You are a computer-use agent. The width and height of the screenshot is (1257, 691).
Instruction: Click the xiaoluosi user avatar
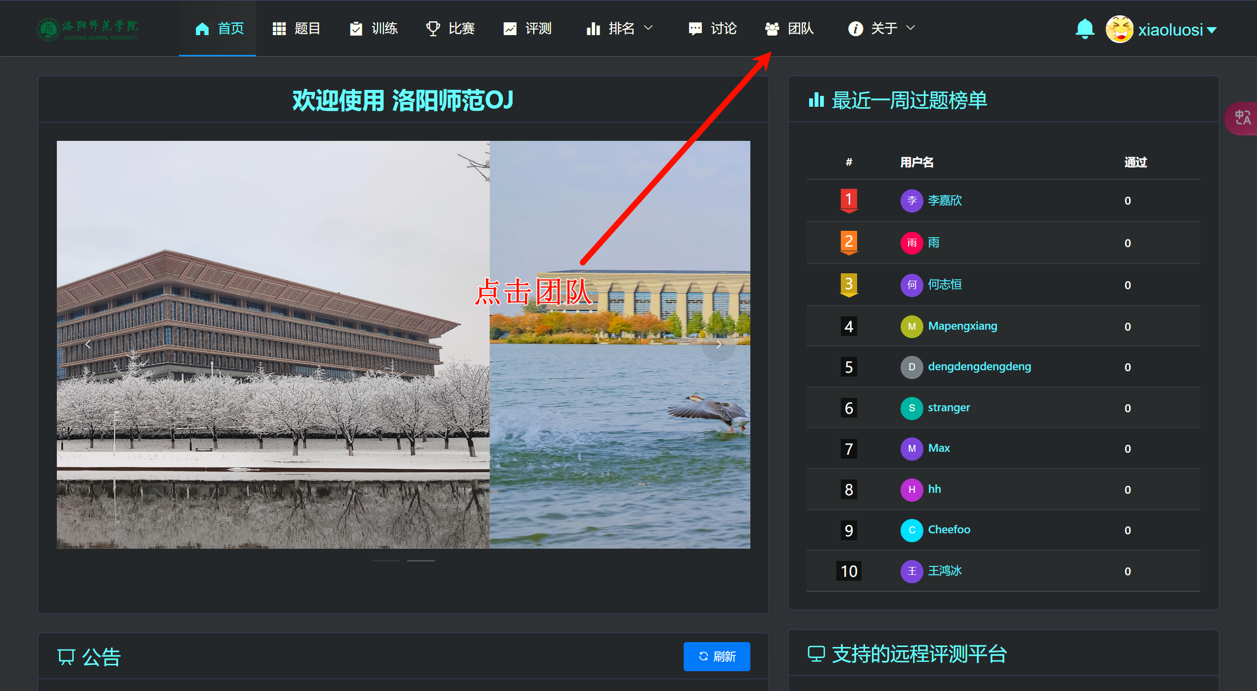click(1119, 29)
